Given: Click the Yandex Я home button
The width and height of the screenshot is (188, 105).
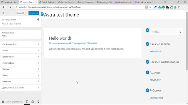Looking at the screenshot, I should pyautogui.click(x=11, y=7).
